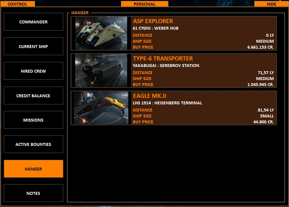
Task: Show the Credit Balance page
Action: (x=34, y=95)
